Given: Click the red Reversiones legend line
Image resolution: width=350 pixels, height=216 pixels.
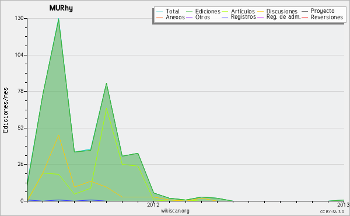Looking at the screenshot, I should pos(304,17).
